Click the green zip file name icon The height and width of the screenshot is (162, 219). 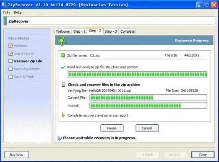point(63,55)
